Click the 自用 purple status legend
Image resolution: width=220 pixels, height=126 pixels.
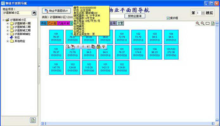coord(113,23)
